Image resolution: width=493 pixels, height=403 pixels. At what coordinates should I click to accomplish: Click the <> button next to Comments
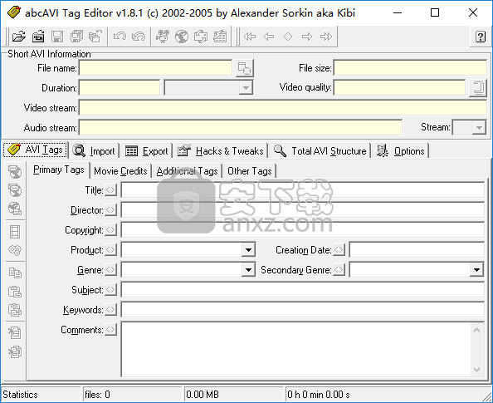pyautogui.click(x=110, y=330)
